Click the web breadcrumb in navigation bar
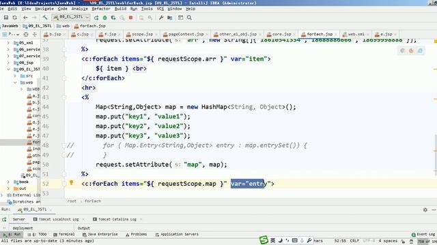 [x=64, y=26]
